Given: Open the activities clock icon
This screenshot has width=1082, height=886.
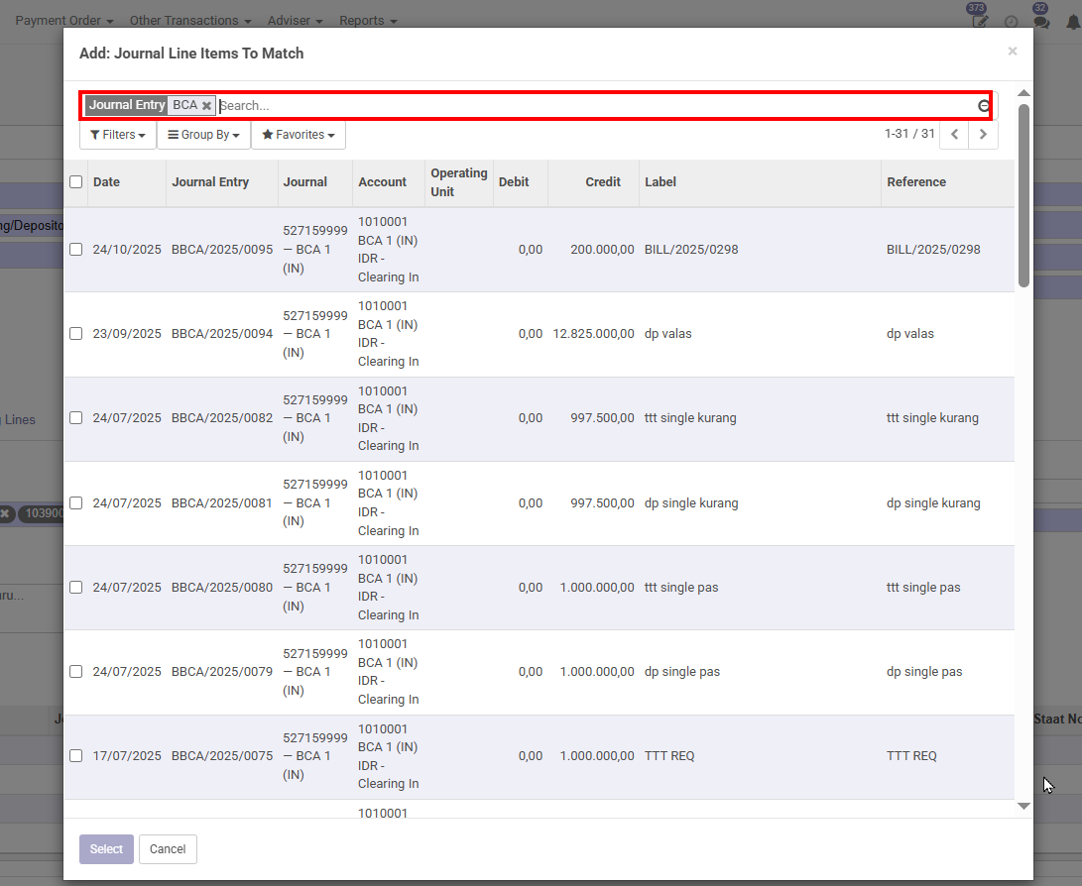Looking at the screenshot, I should 1011,22.
